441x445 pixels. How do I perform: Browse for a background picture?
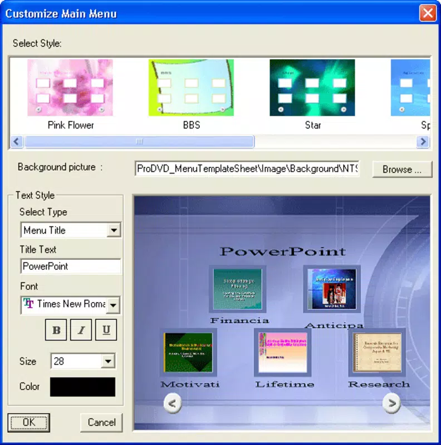click(x=402, y=170)
